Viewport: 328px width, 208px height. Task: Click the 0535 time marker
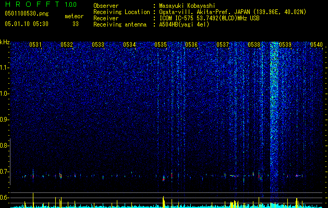coord(161,44)
